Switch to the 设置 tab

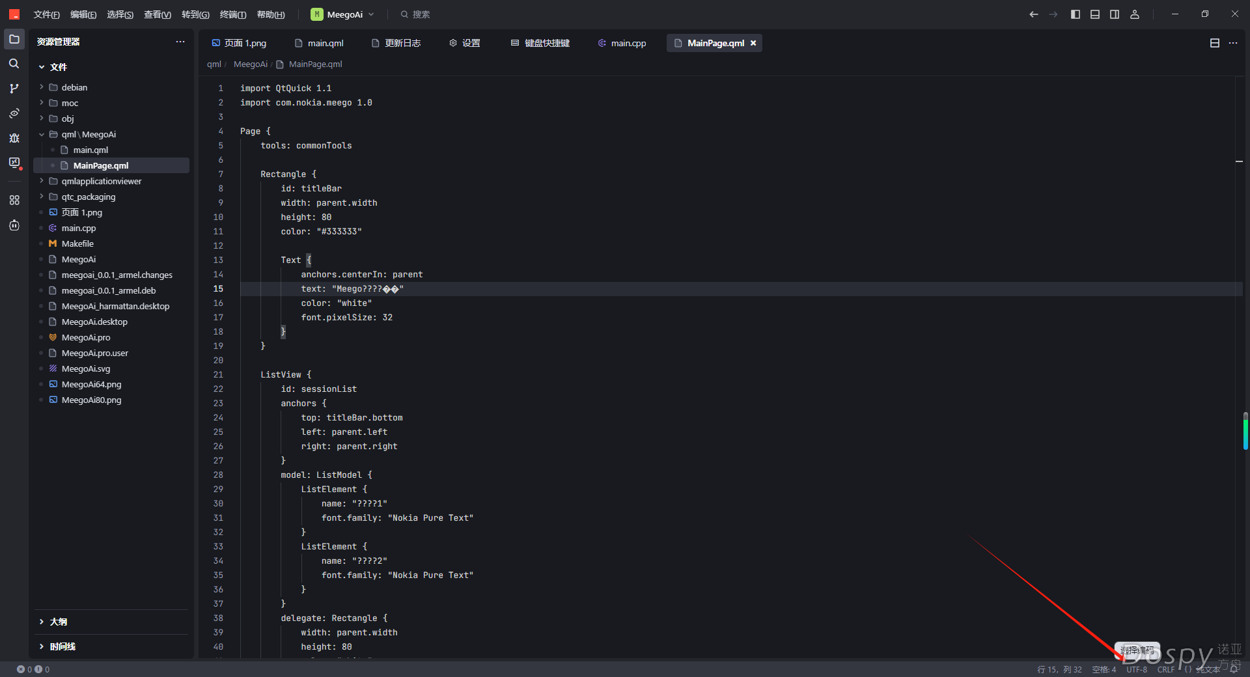coord(465,43)
